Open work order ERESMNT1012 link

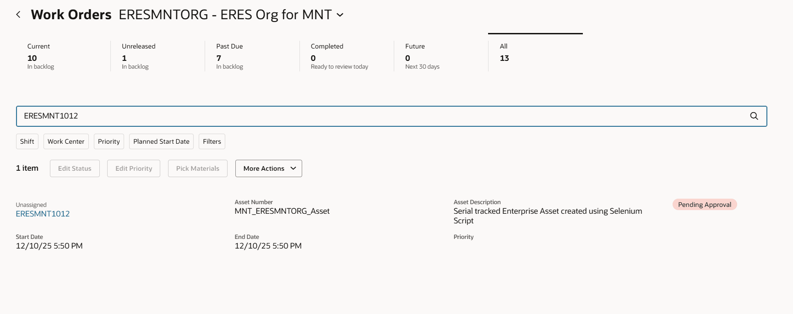click(43, 214)
